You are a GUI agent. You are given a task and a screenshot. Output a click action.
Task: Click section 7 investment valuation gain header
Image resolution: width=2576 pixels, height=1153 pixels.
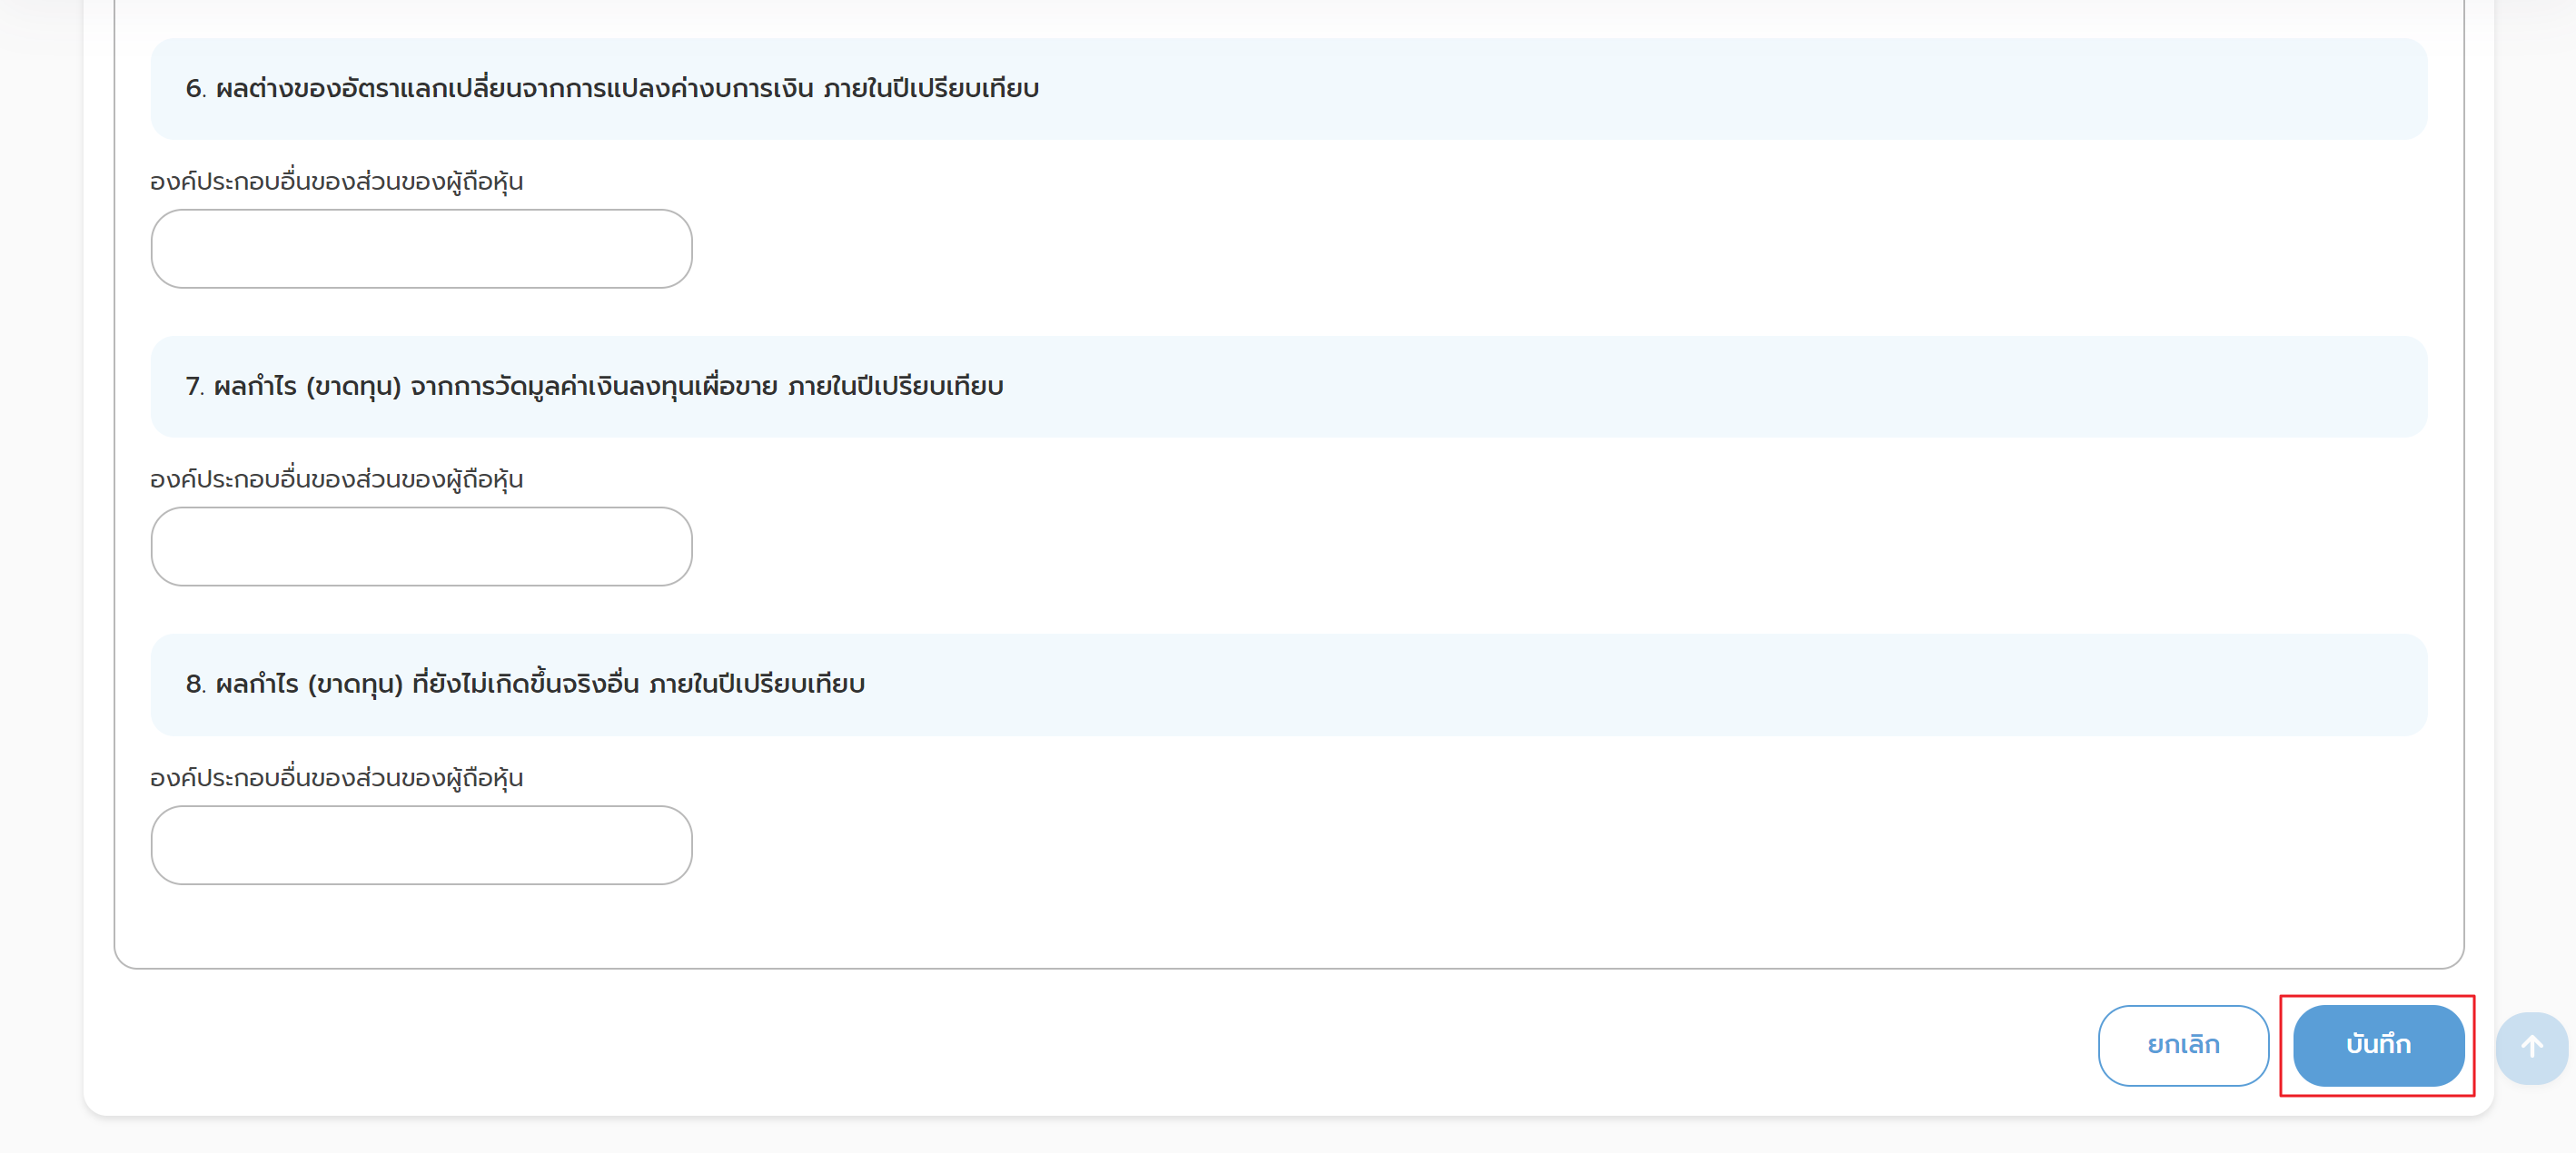click(594, 387)
